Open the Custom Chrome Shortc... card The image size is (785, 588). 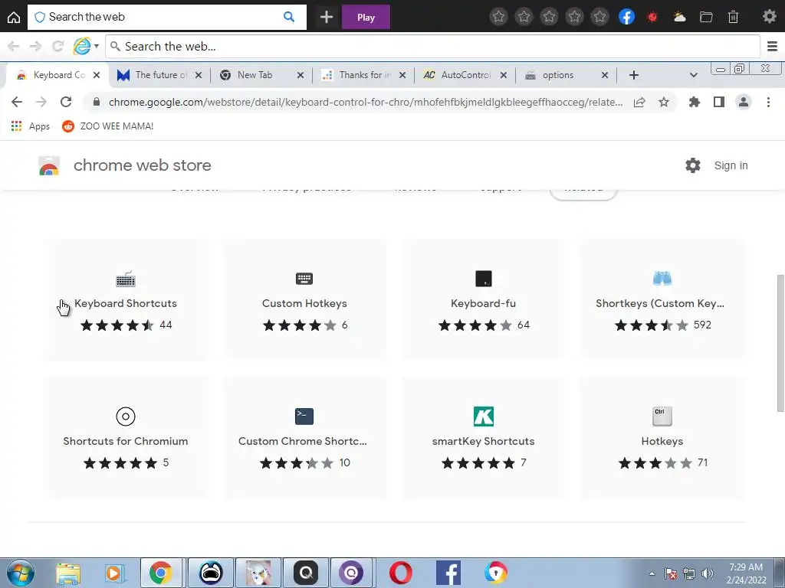pyautogui.click(x=304, y=438)
